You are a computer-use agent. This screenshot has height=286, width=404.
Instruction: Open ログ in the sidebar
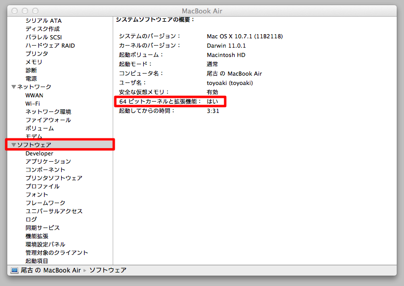[x=31, y=219]
